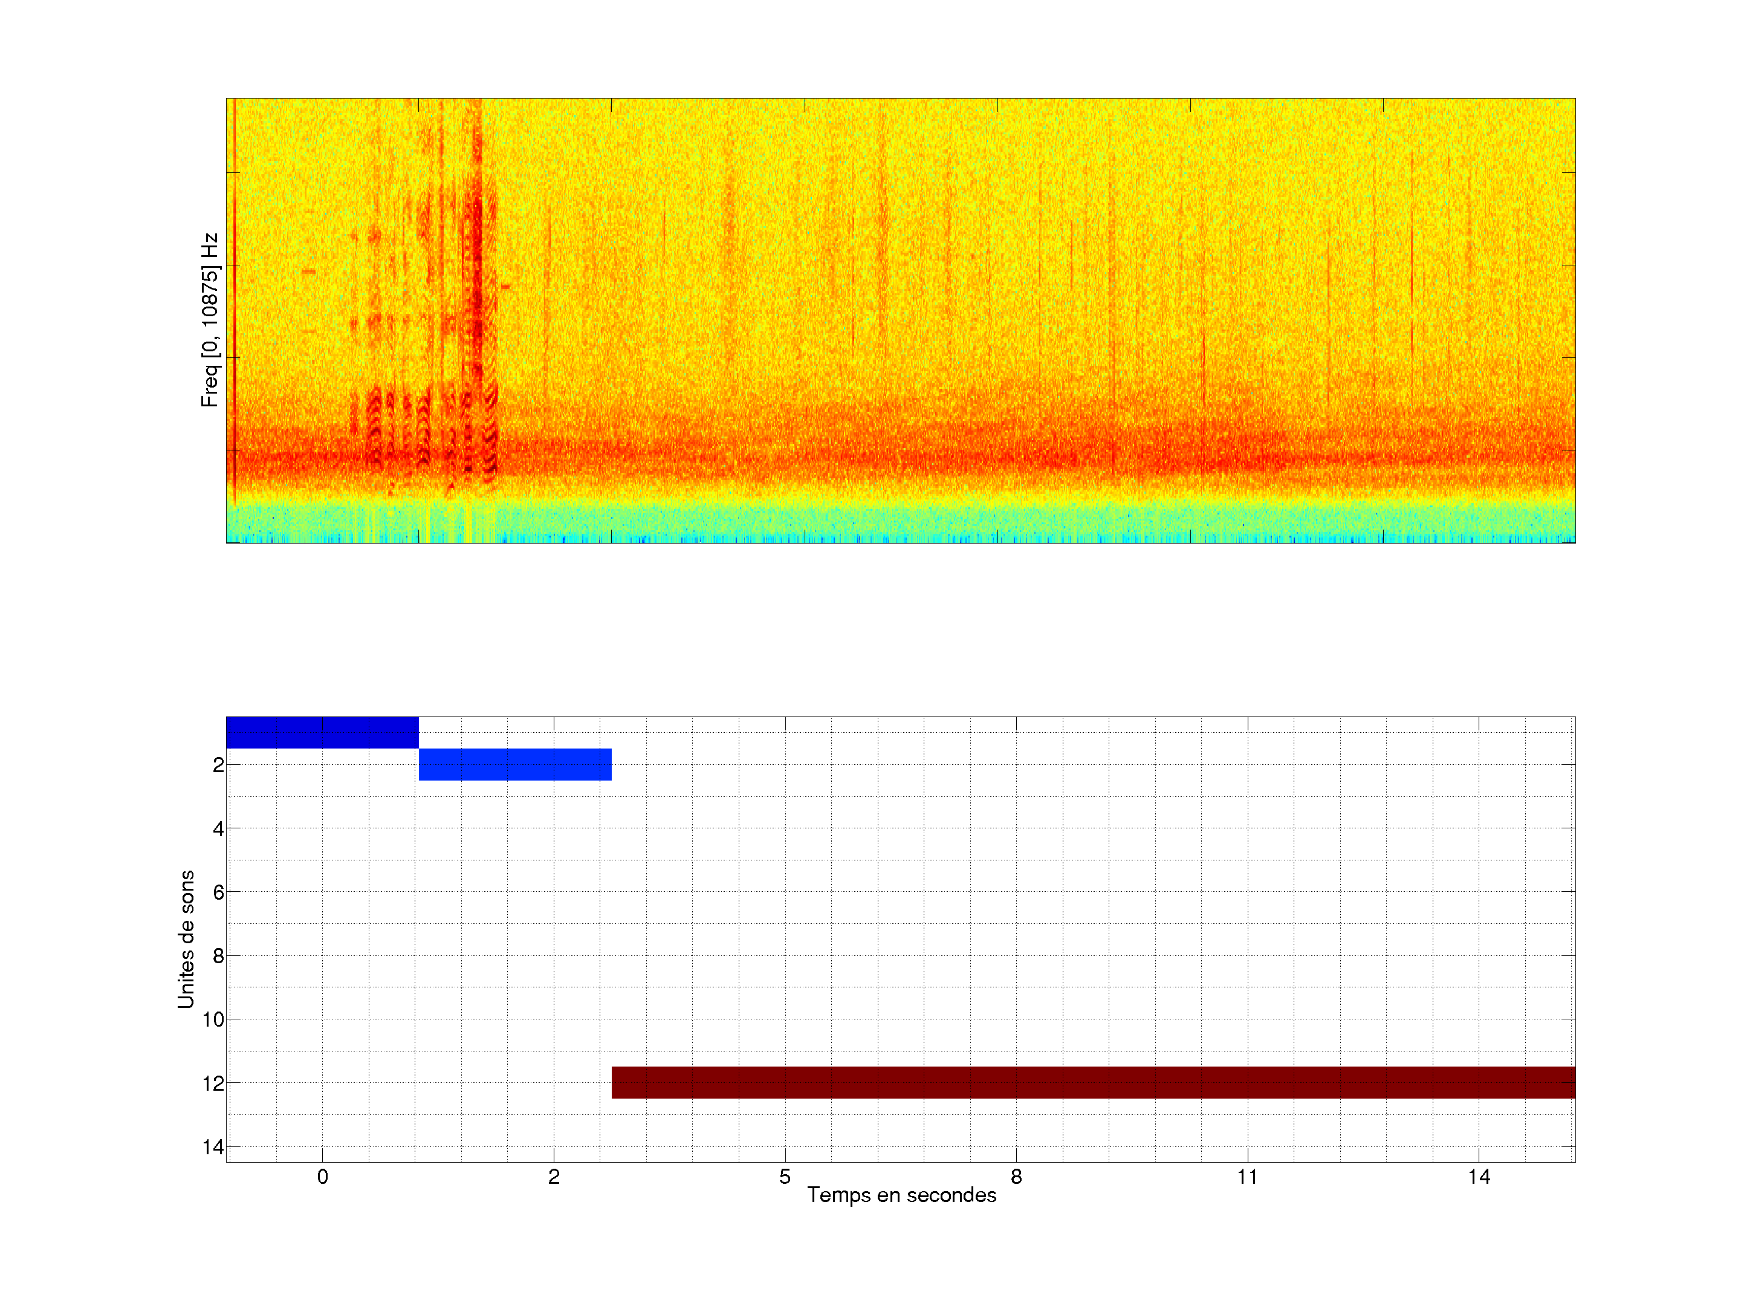This screenshot has height=1306, width=1741.
Task: Click the 'Unites de sons' axis label
Action: (186, 939)
